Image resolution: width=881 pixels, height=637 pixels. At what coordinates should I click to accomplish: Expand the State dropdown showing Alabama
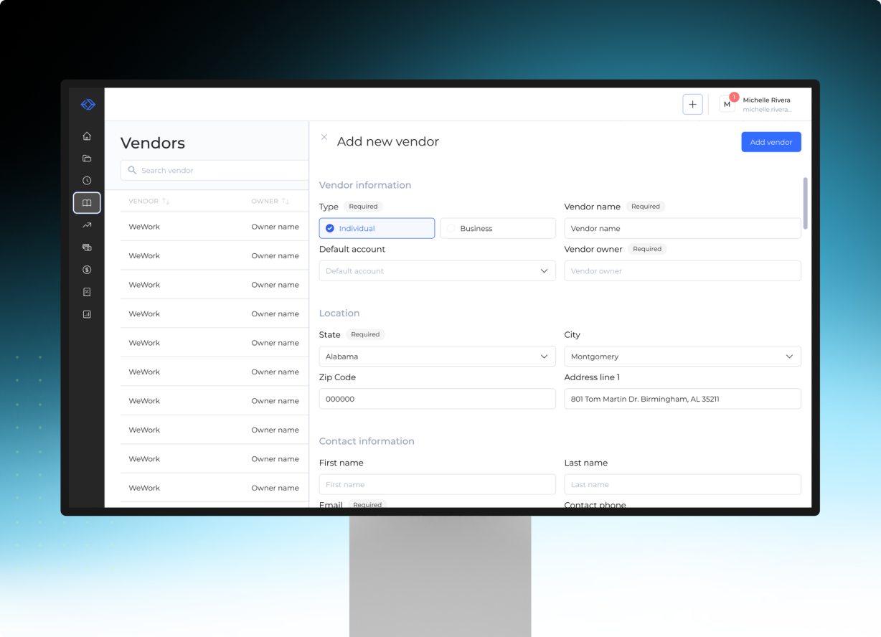(x=437, y=357)
